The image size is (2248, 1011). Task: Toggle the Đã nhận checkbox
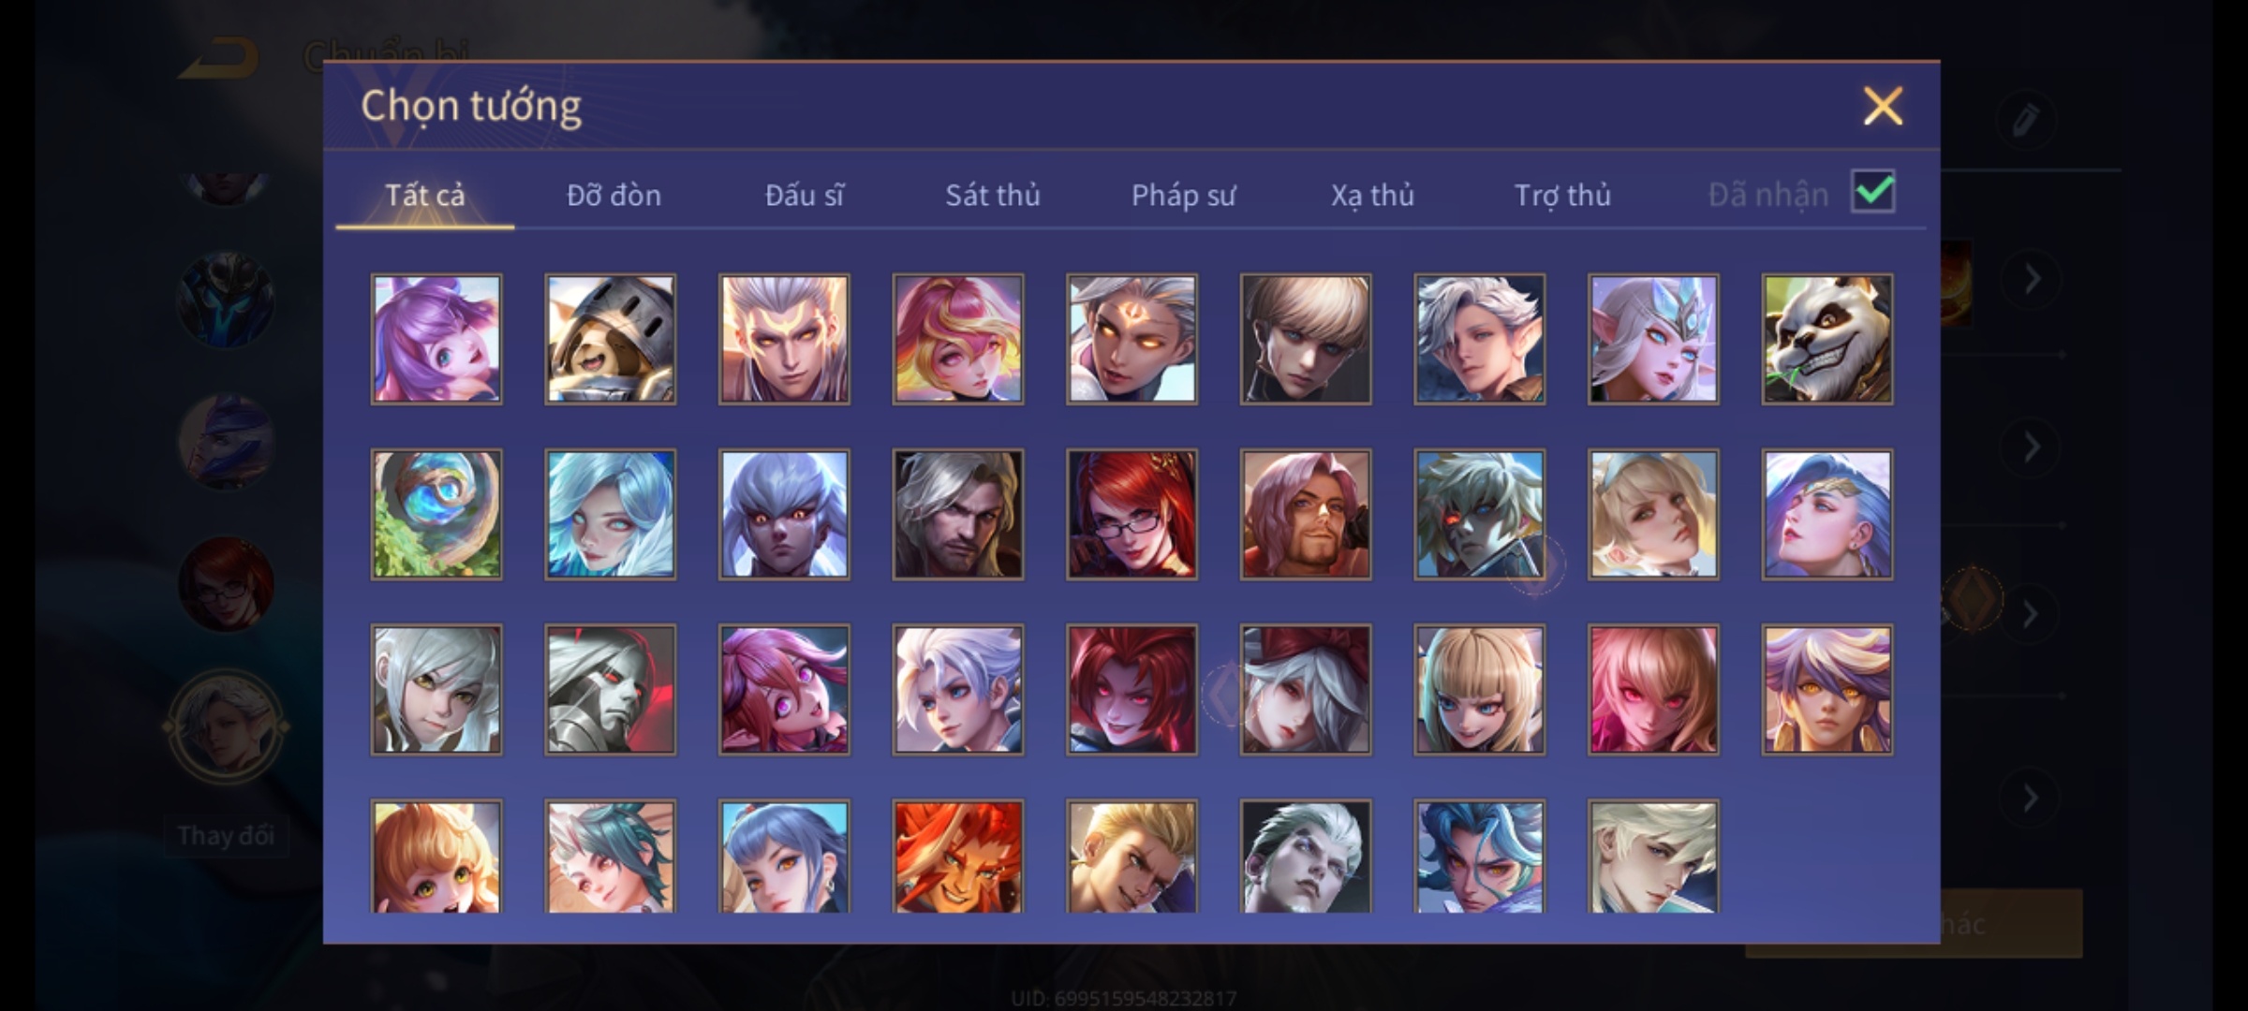(x=1873, y=192)
